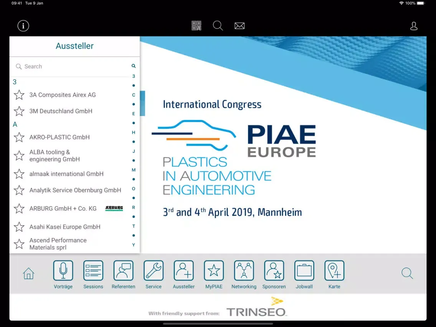This screenshot has width=436, height=327.
Task: Jump to index letter M
Action: coord(134,170)
